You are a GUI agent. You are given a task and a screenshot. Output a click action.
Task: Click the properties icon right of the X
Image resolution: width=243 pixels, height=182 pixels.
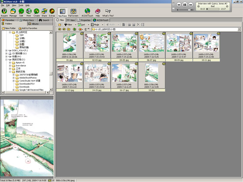pyautogui.click(x=143, y=25)
